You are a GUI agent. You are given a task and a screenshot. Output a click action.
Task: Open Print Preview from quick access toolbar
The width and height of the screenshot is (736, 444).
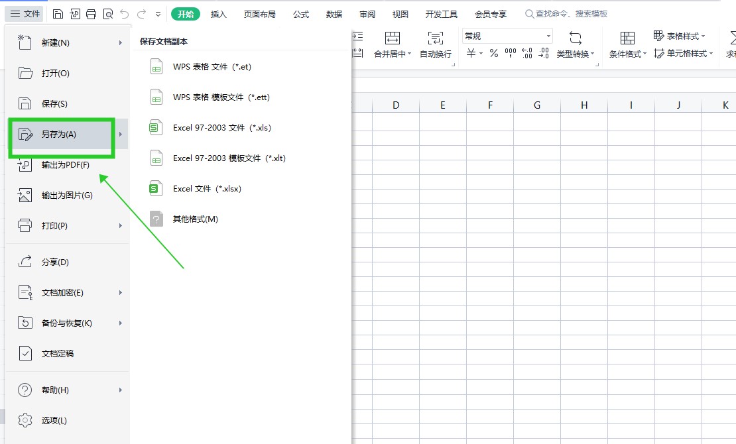click(108, 14)
